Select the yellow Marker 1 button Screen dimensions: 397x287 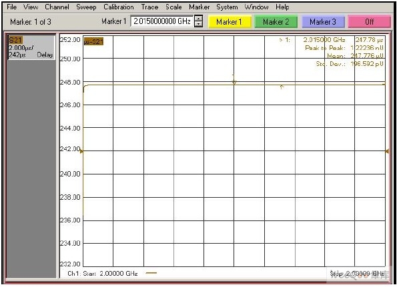point(230,22)
